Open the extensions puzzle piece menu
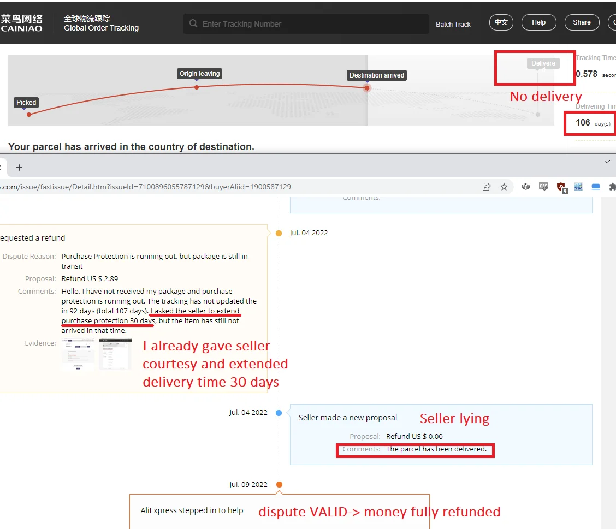Viewport: 616px width, 529px height. [612, 187]
